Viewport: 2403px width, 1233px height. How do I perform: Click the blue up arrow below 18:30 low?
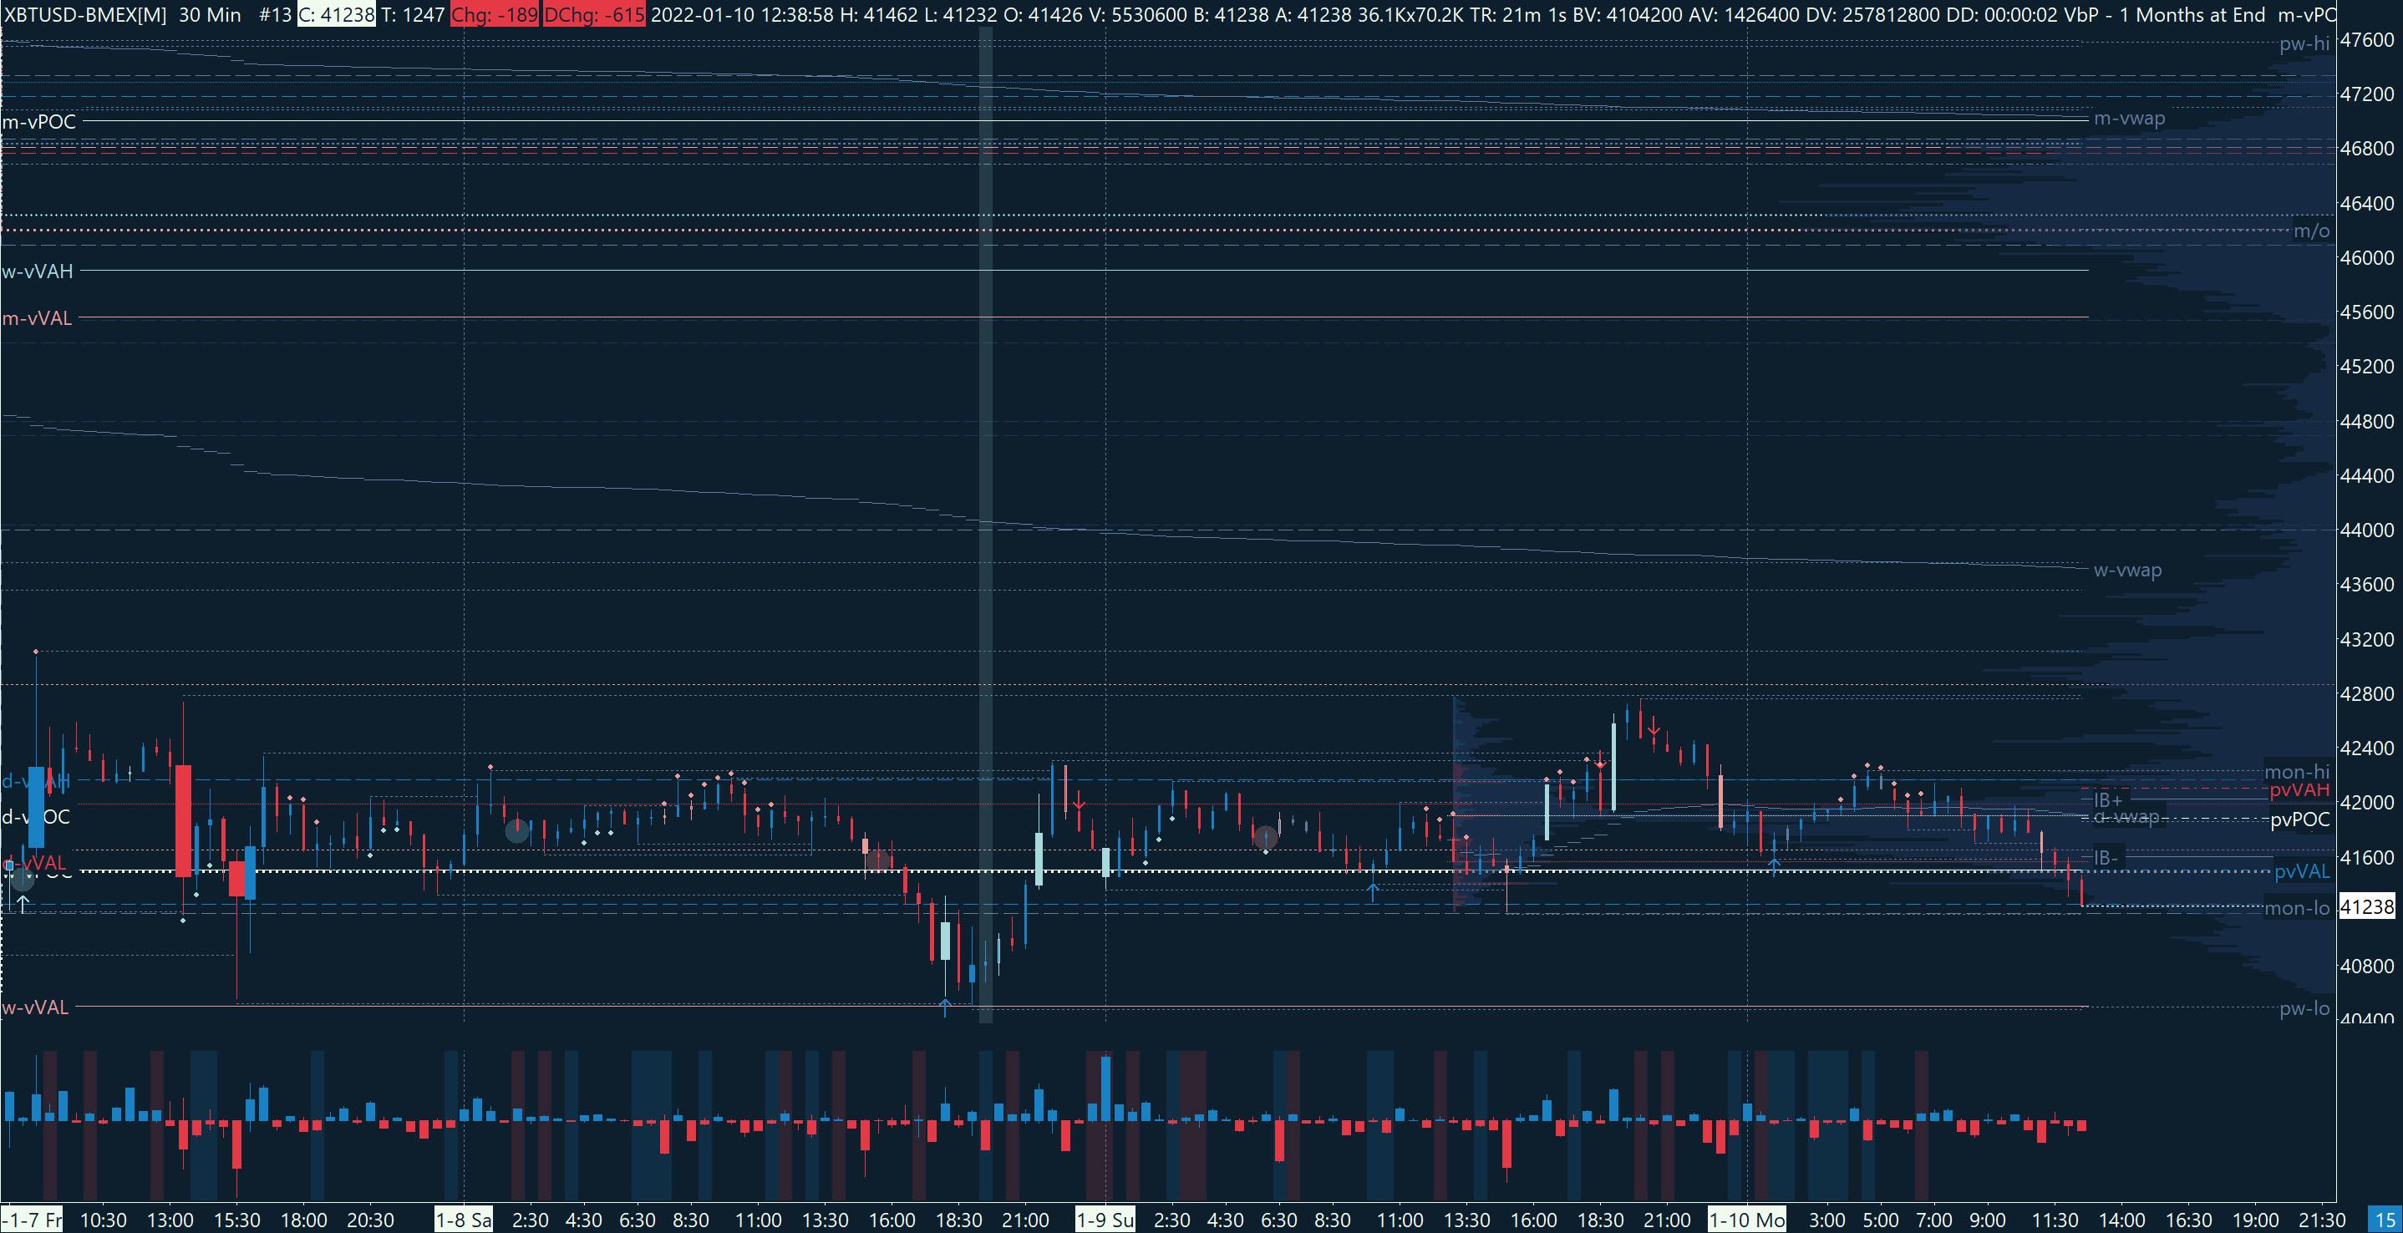pyautogui.click(x=945, y=1007)
